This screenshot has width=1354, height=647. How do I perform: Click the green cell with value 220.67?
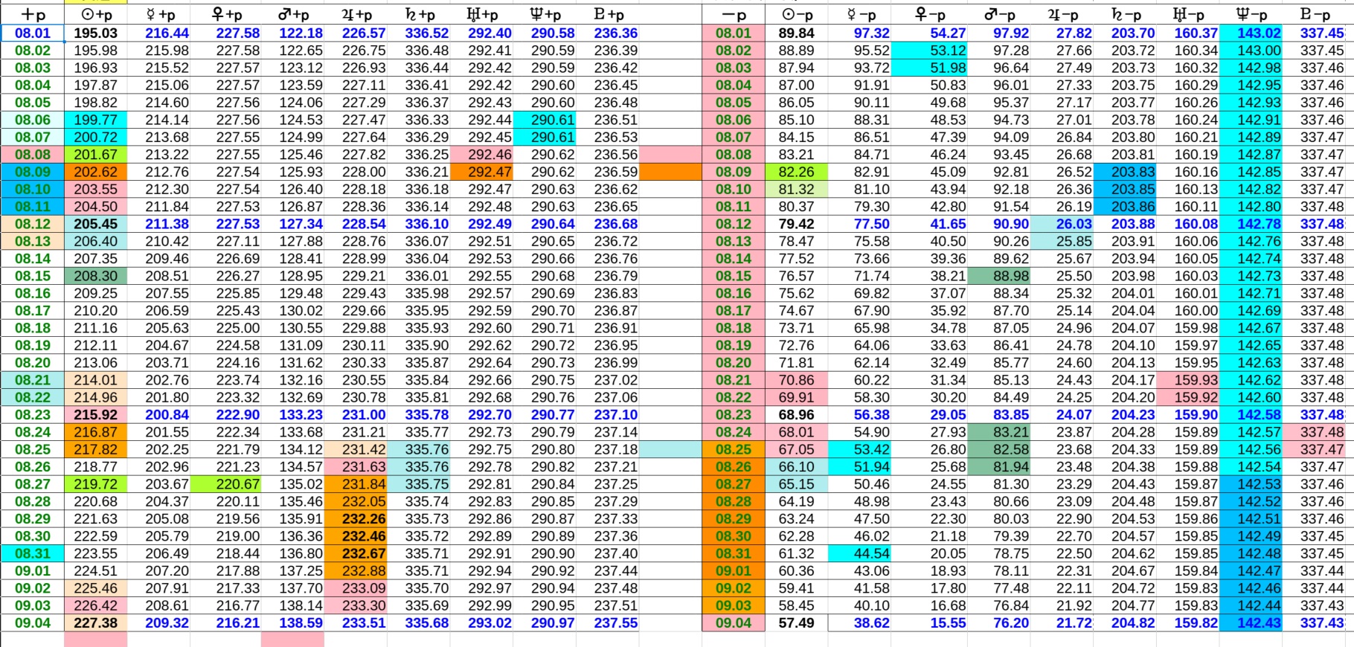[x=228, y=484]
